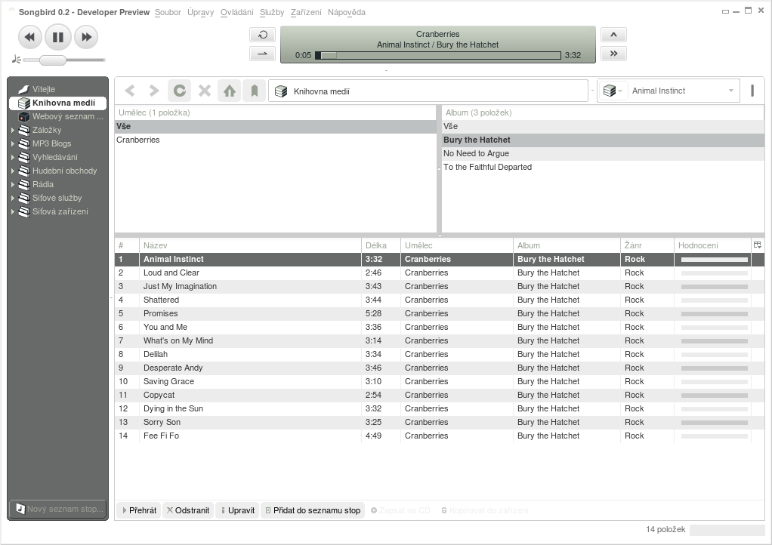Go back in browser navigation
Screen dimensions: 772x545
coord(130,91)
